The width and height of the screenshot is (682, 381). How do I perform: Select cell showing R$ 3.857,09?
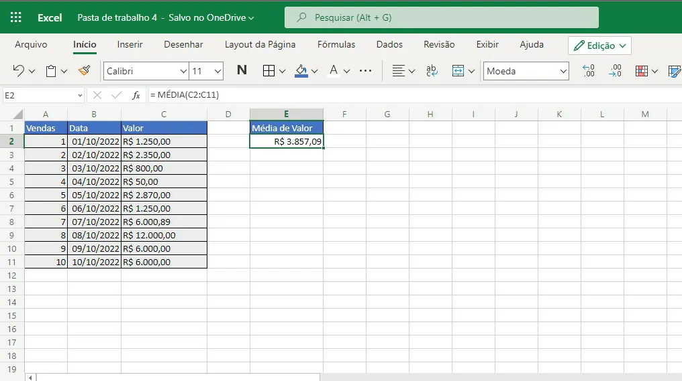287,141
